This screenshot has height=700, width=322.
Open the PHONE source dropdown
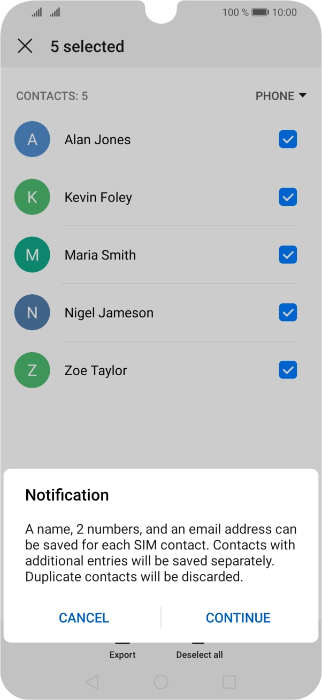point(281,96)
